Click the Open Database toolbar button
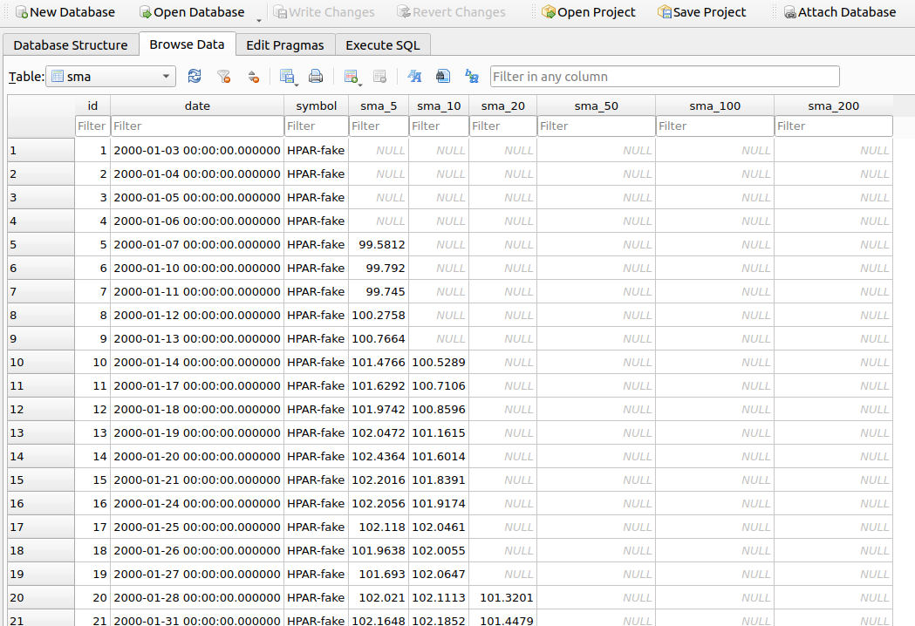The height and width of the screenshot is (626, 915). pyautogui.click(x=192, y=12)
